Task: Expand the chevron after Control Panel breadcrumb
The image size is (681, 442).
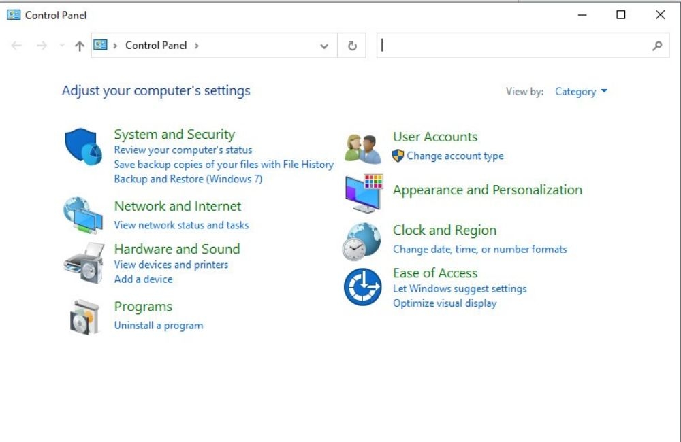Action: pyautogui.click(x=197, y=46)
